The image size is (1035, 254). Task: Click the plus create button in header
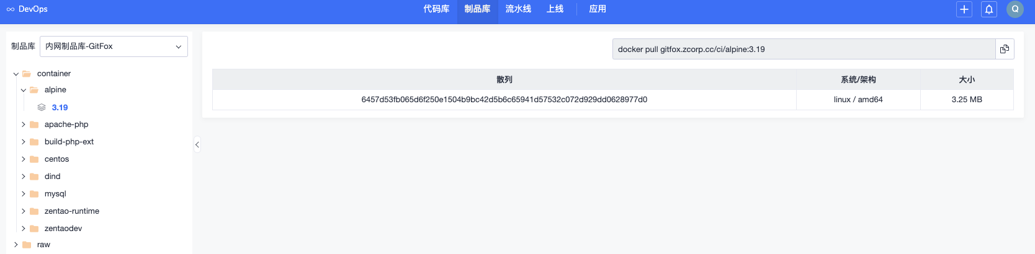pos(964,9)
